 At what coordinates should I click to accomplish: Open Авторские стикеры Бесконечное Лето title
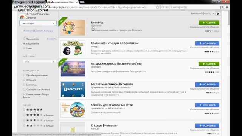116,63
